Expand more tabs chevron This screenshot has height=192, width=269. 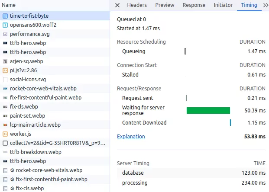click(266, 5)
